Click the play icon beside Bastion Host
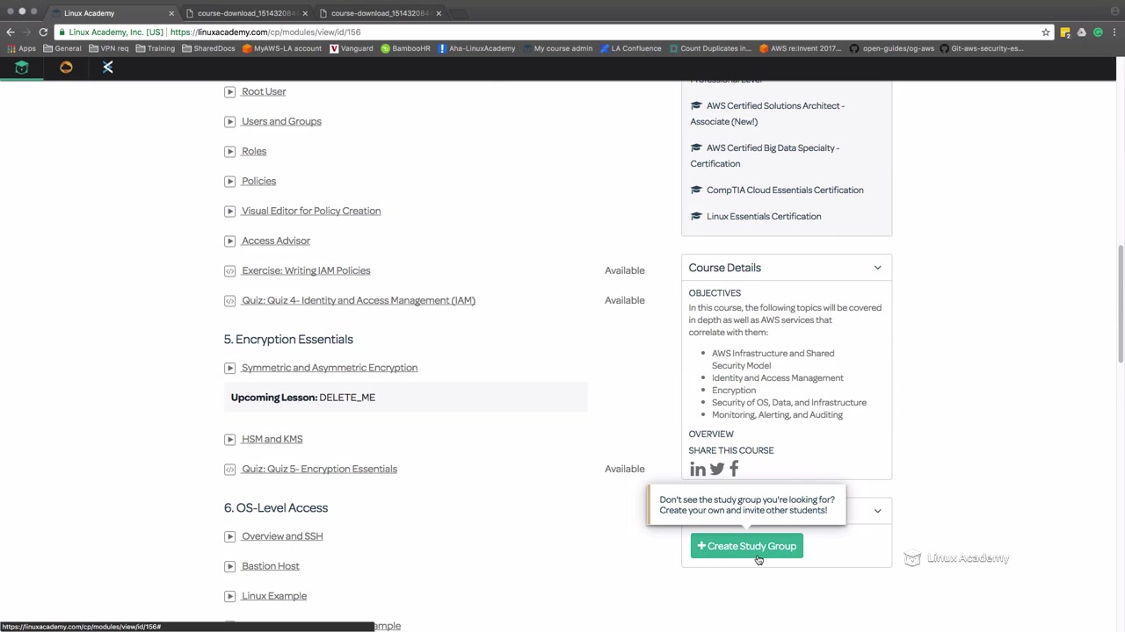1125x632 pixels. 229,566
